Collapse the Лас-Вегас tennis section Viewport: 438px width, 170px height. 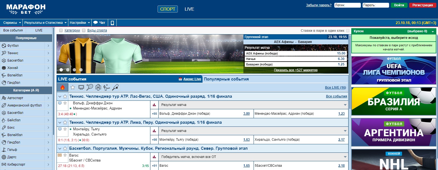(x=60, y=96)
